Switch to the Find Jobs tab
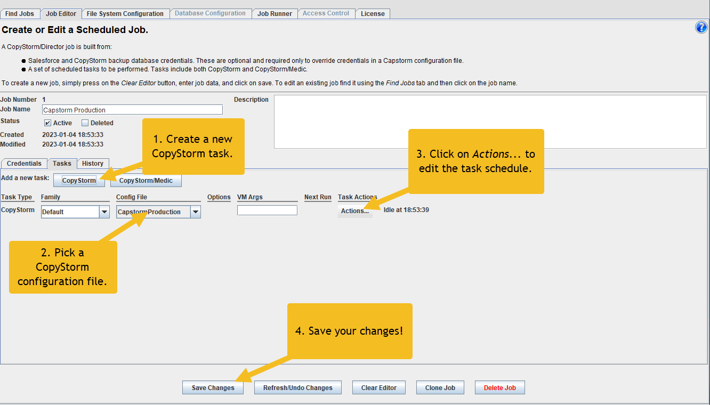710x405 pixels. (20, 14)
